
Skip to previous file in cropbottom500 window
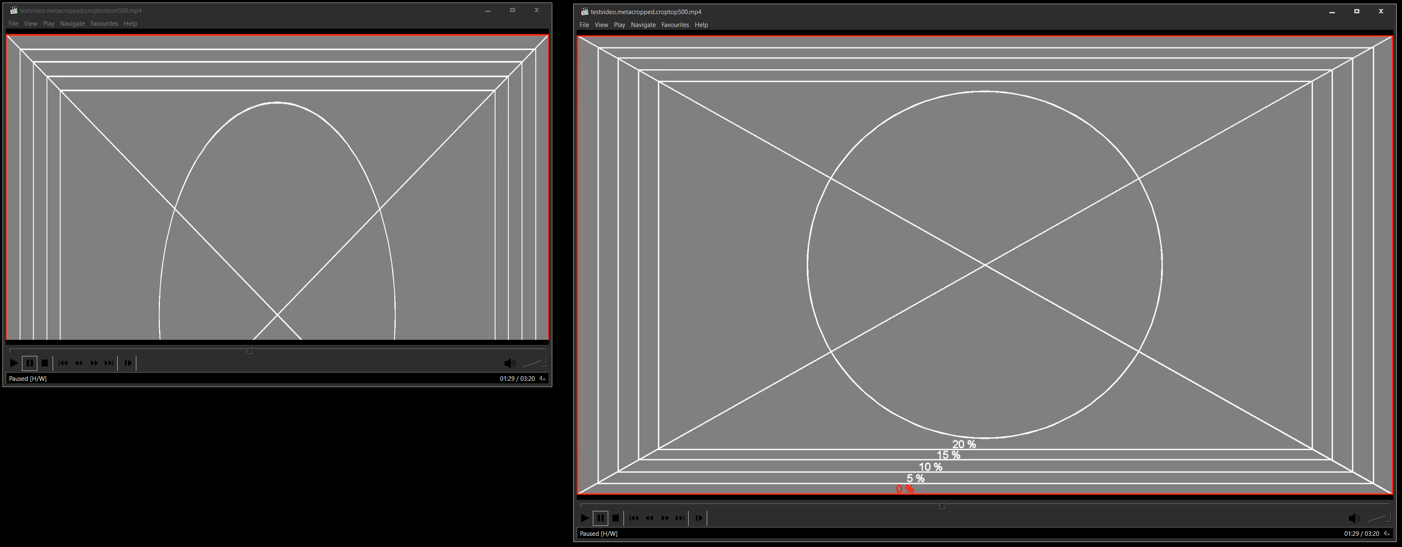click(x=63, y=363)
